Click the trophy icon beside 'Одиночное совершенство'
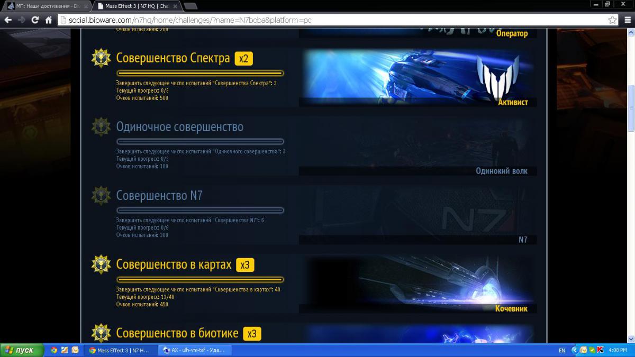The height and width of the screenshot is (357, 635). [x=101, y=126]
